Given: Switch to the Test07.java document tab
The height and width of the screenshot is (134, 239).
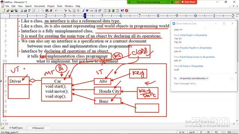Looking at the screenshot, I should 16,128.
